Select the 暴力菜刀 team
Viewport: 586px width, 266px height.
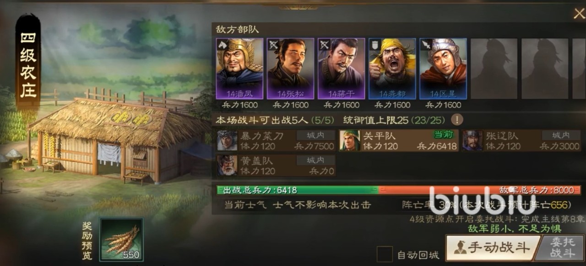click(276, 141)
